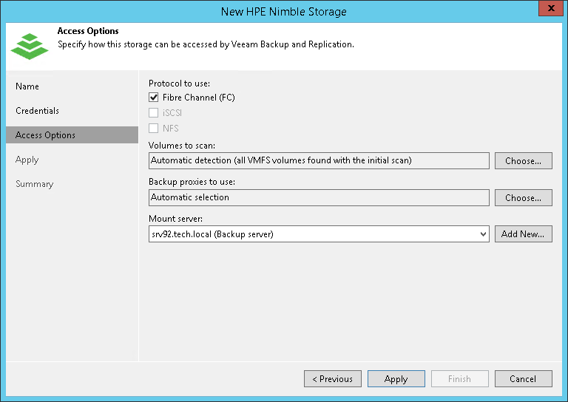This screenshot has height=402, width=568.
Task: Go to the Credentials wizard step
Action: [x=37, y=111]
